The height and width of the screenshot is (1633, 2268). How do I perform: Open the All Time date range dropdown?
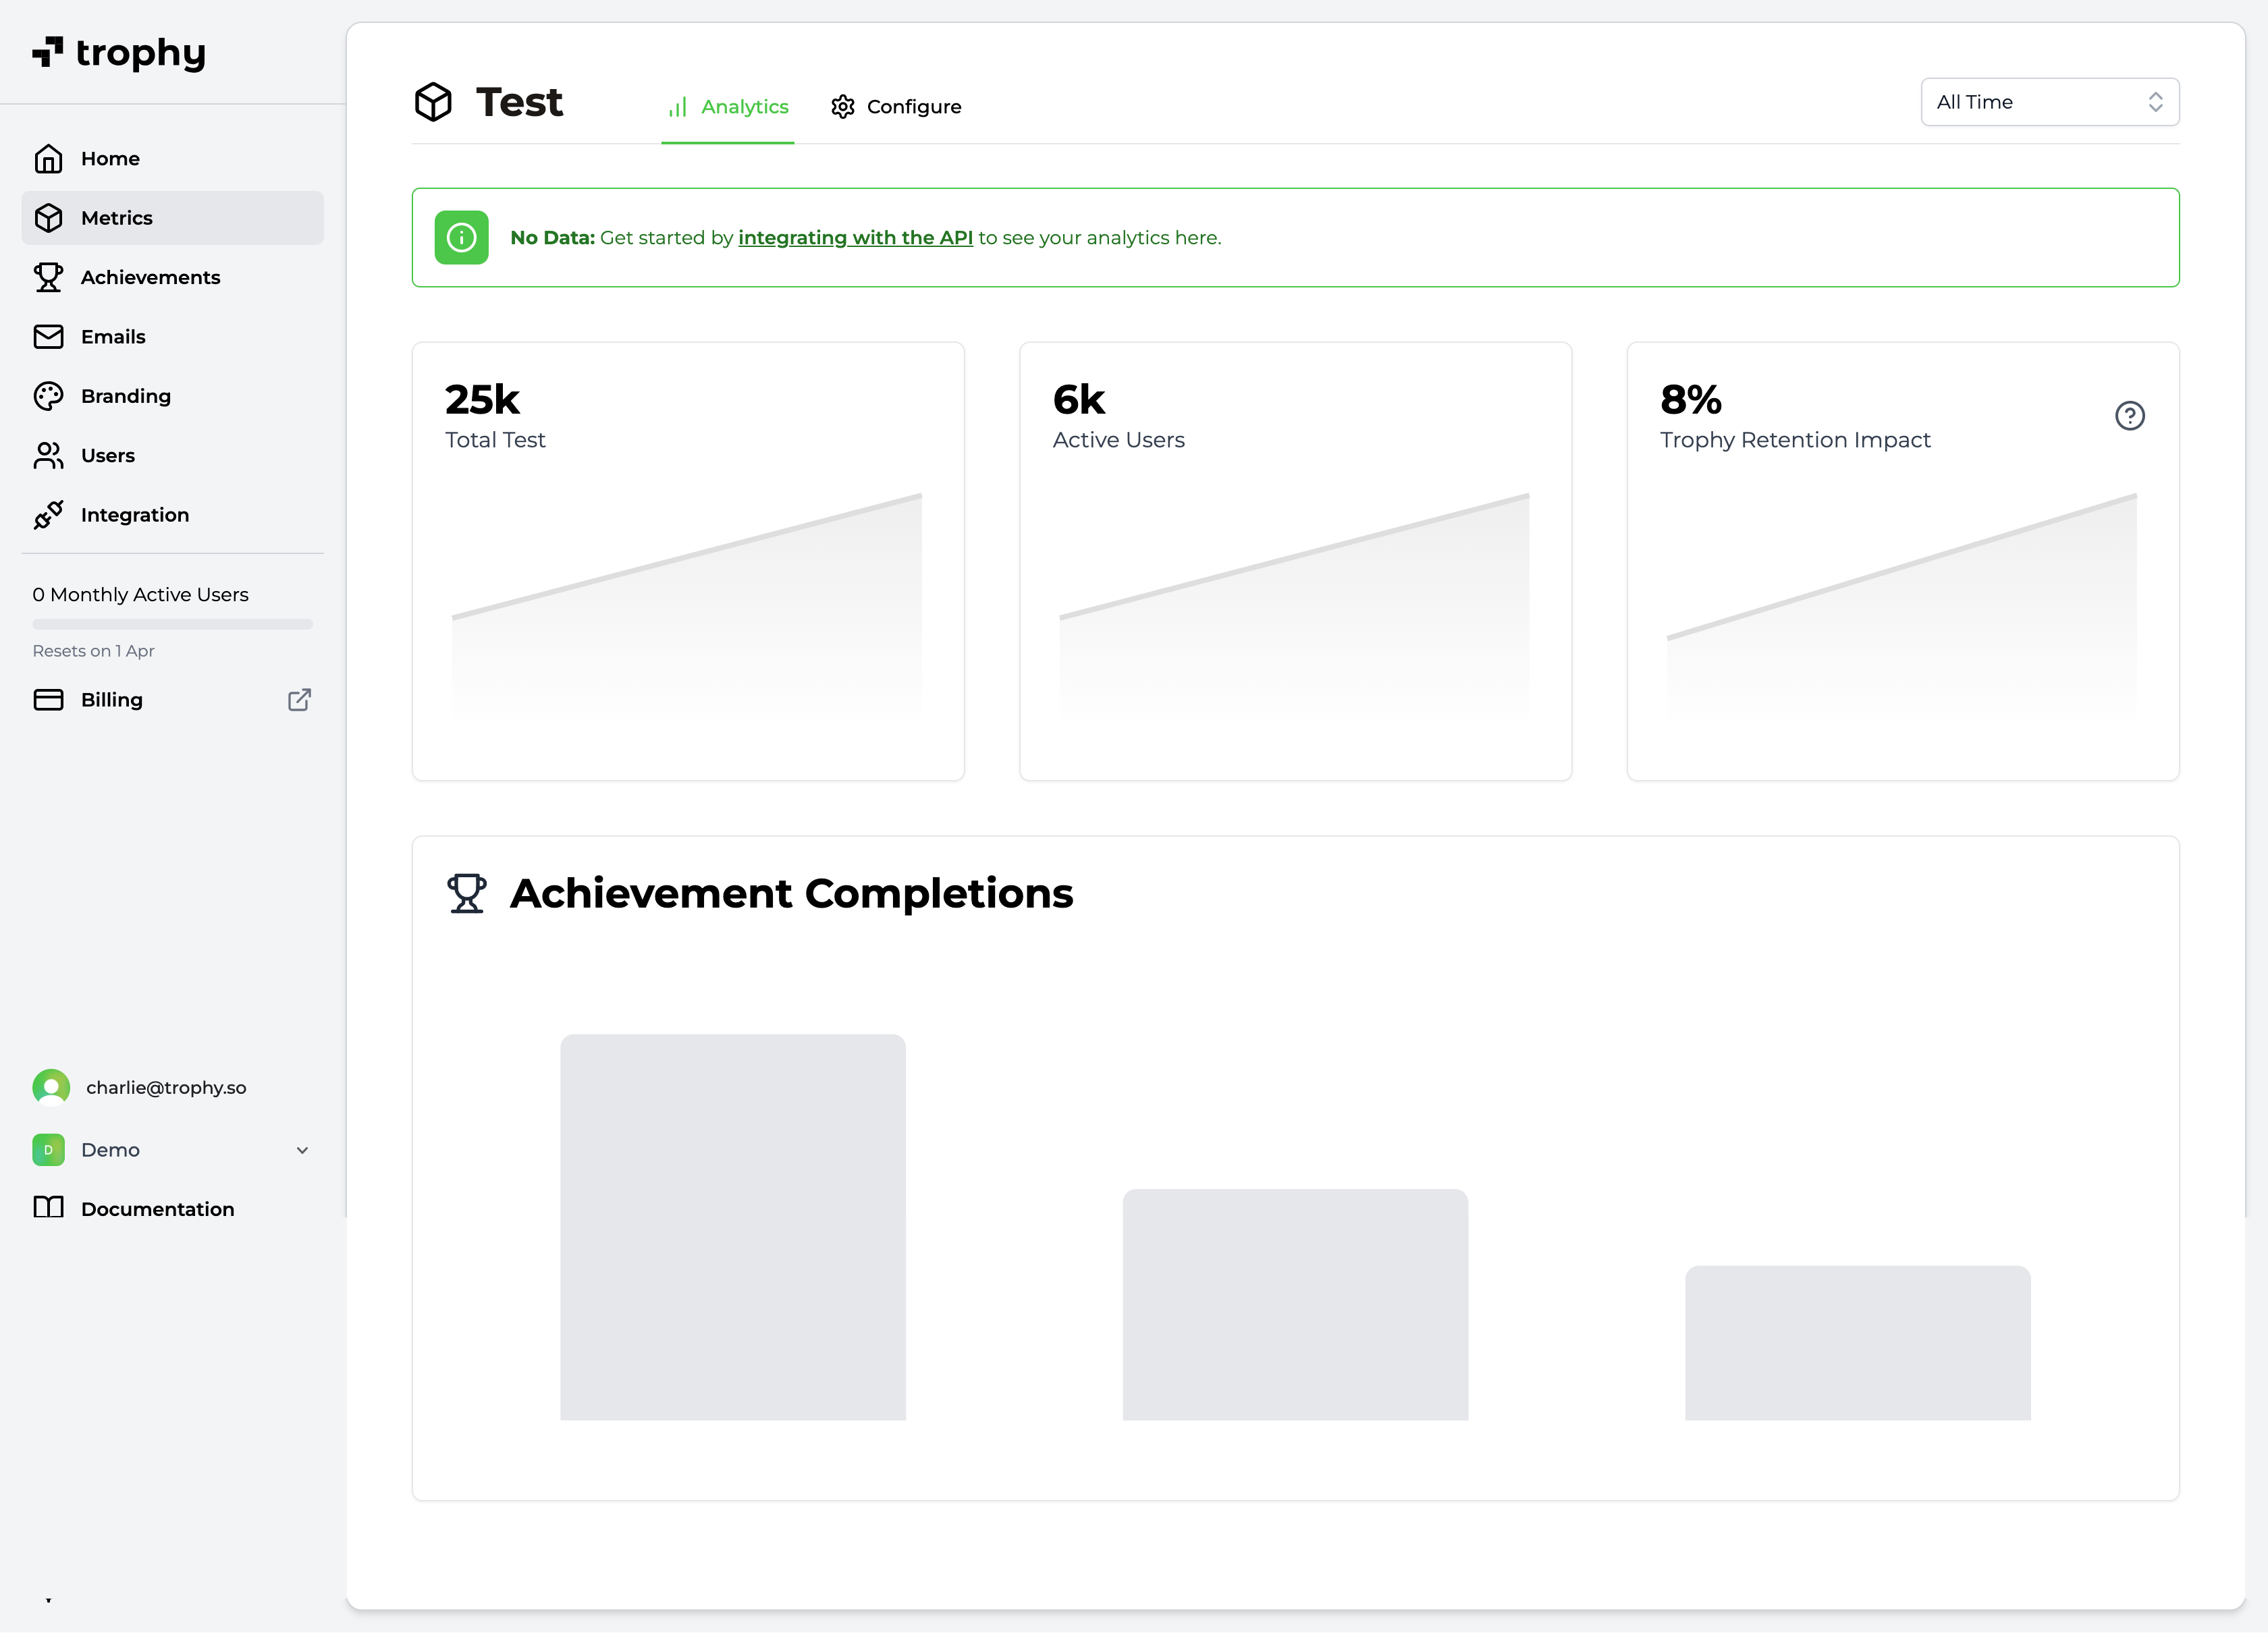coord(2049,102)
